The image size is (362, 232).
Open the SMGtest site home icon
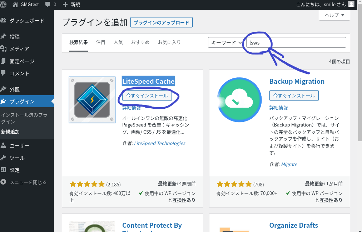[15, 4]
